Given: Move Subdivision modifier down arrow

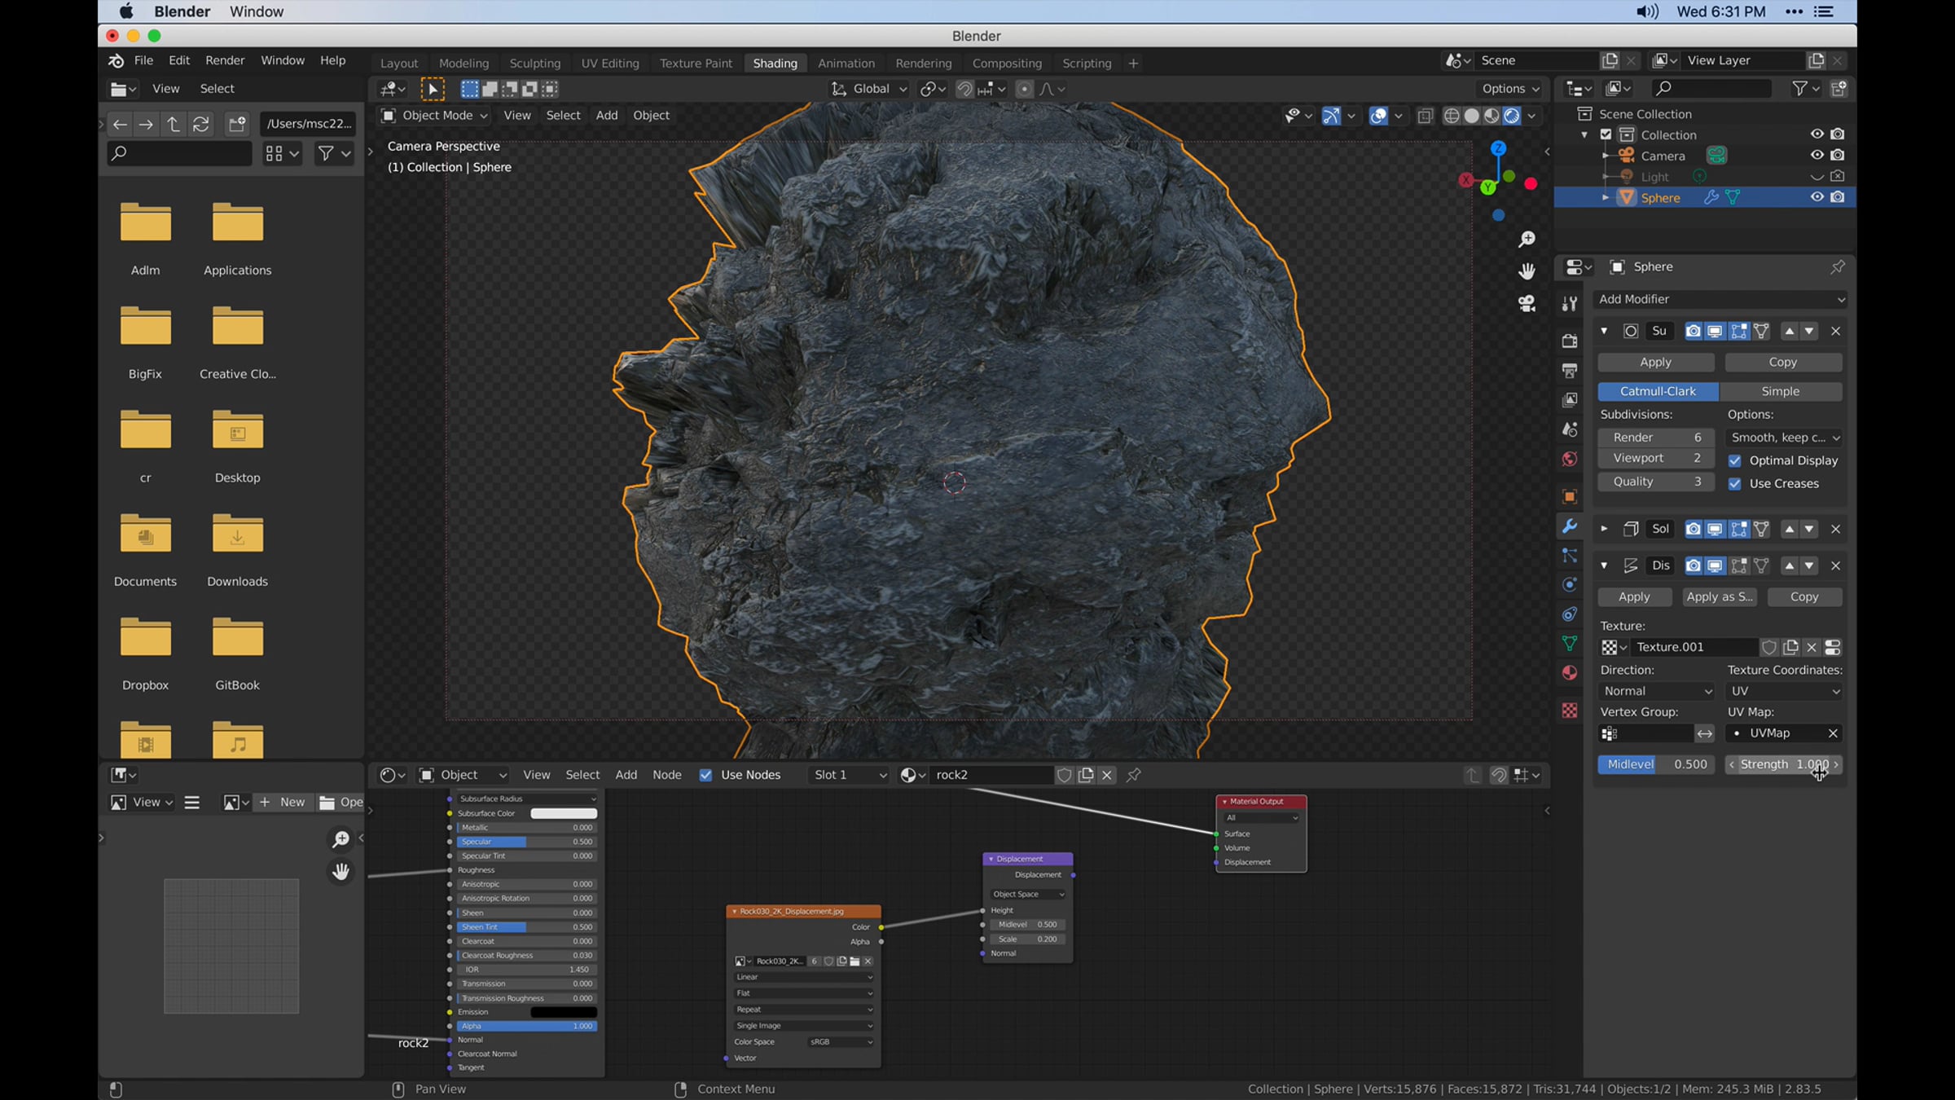Looking at the screenshot, I should pos(1808,331).
